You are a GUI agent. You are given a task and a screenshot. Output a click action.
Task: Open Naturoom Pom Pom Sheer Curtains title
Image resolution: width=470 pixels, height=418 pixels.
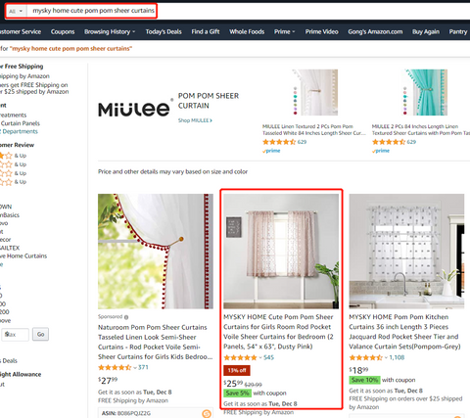click(155, 342)
